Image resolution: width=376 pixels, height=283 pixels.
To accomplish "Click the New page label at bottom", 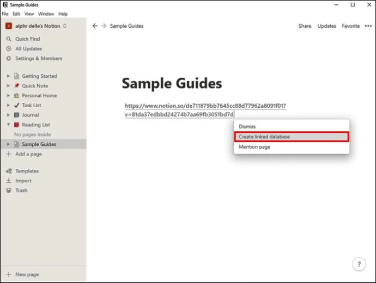I will tap(27, 274).
